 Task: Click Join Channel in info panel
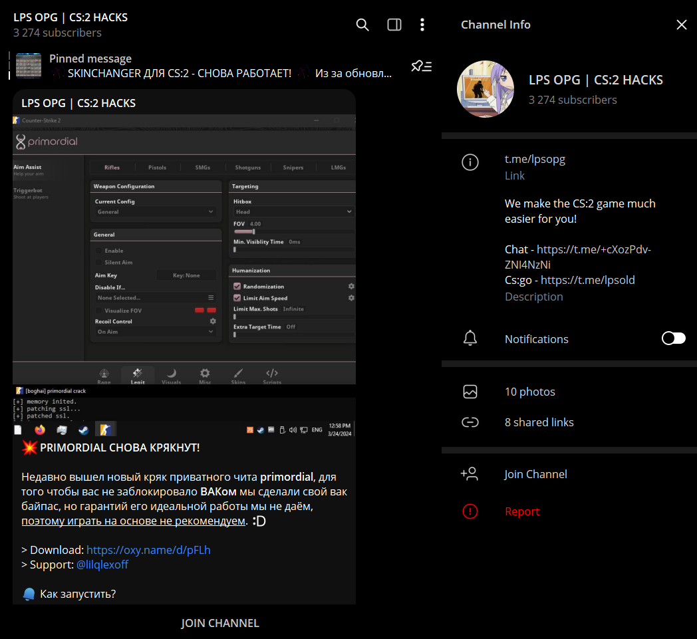535,474
